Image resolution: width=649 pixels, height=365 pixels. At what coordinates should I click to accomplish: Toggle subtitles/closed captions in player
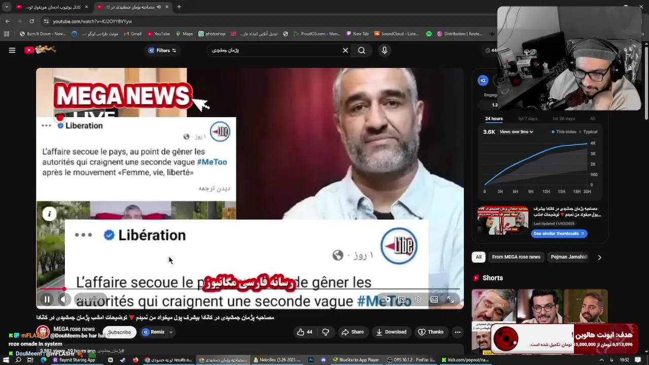(402, 300)
